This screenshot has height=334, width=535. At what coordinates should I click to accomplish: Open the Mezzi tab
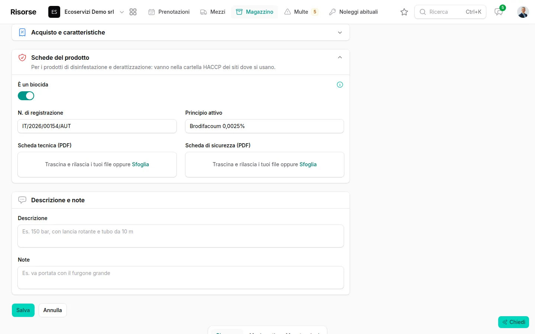213,12
